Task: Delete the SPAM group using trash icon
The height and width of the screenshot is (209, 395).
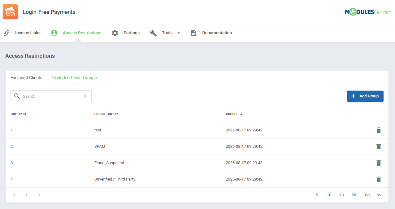Action: [x=378, y=147]
